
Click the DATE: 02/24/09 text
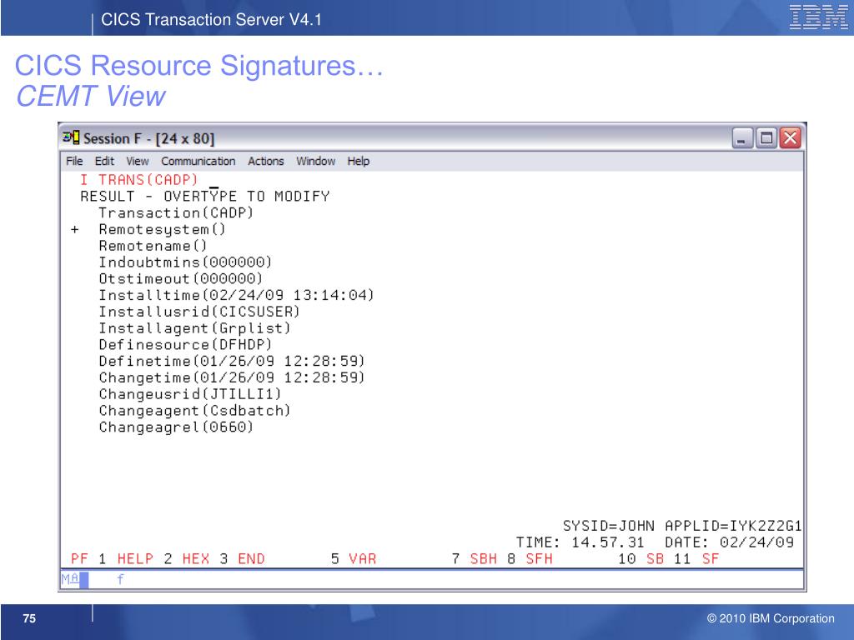coord(729,542)
